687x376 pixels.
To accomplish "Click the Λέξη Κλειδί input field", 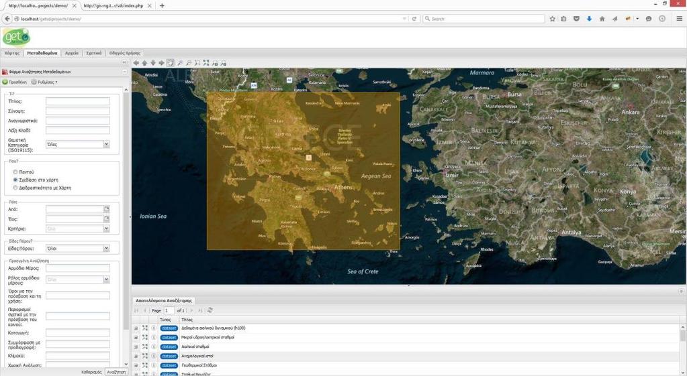I will 77,130.
